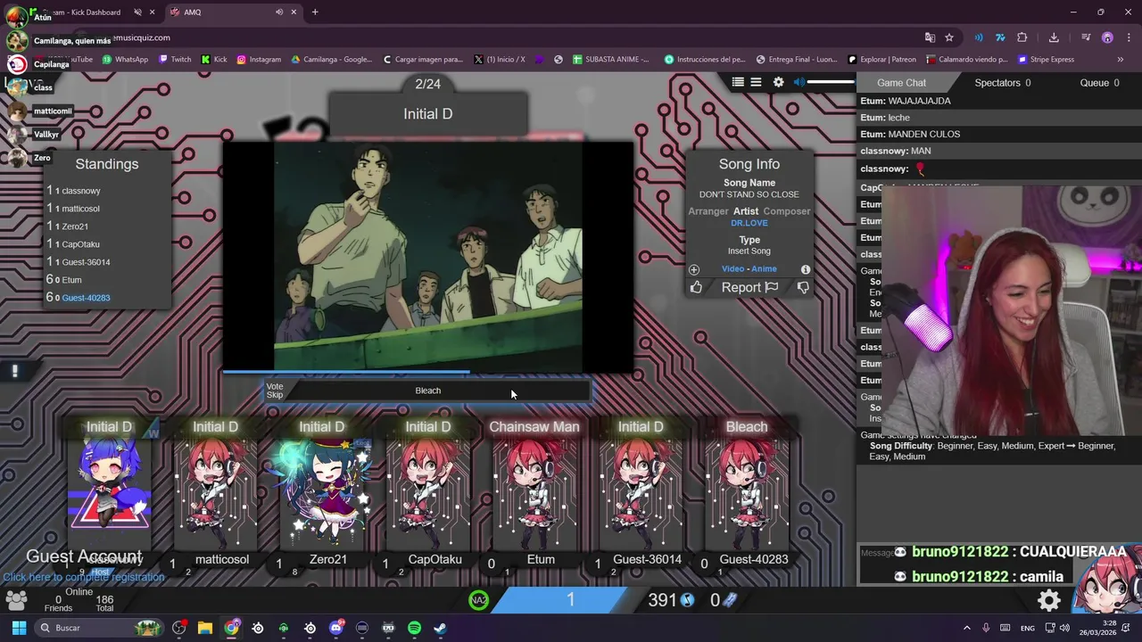Viewport: 1142px width, 642px height.
Task: Switch to Spectators tab
Action: [1002, 83]
